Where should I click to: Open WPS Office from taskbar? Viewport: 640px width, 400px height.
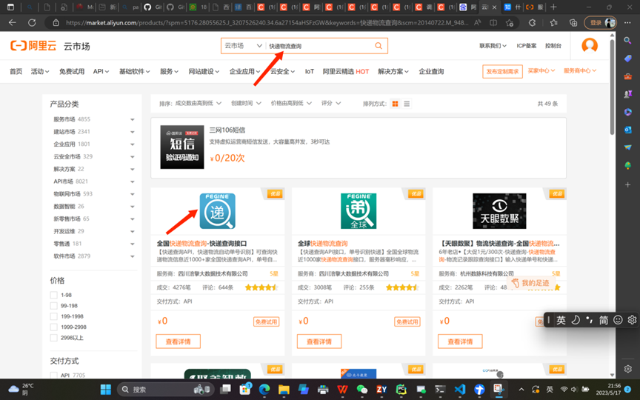[342, 390]
